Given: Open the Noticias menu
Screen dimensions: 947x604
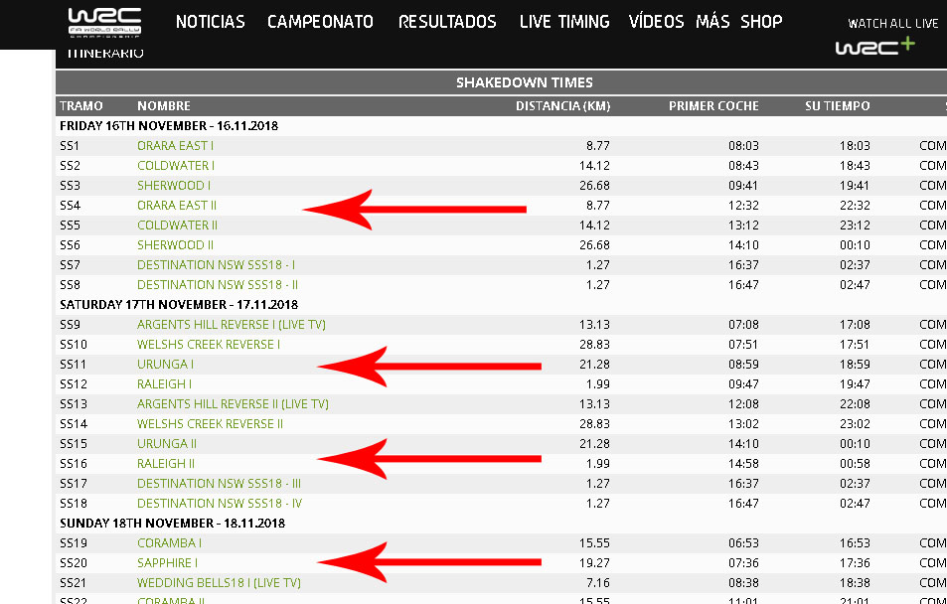Looking at the screenshot, I should pos(210,22).
